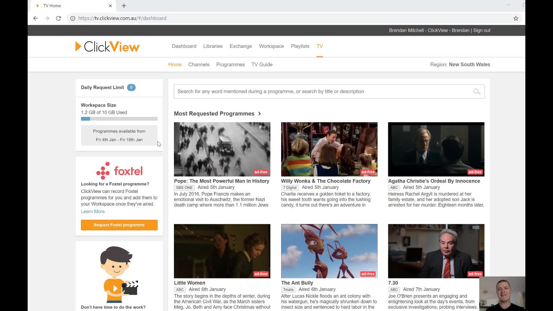The height and width of the screenshot is (311, 553).
Task: Click the workspace usage progress bar
Action: [119, 119]
